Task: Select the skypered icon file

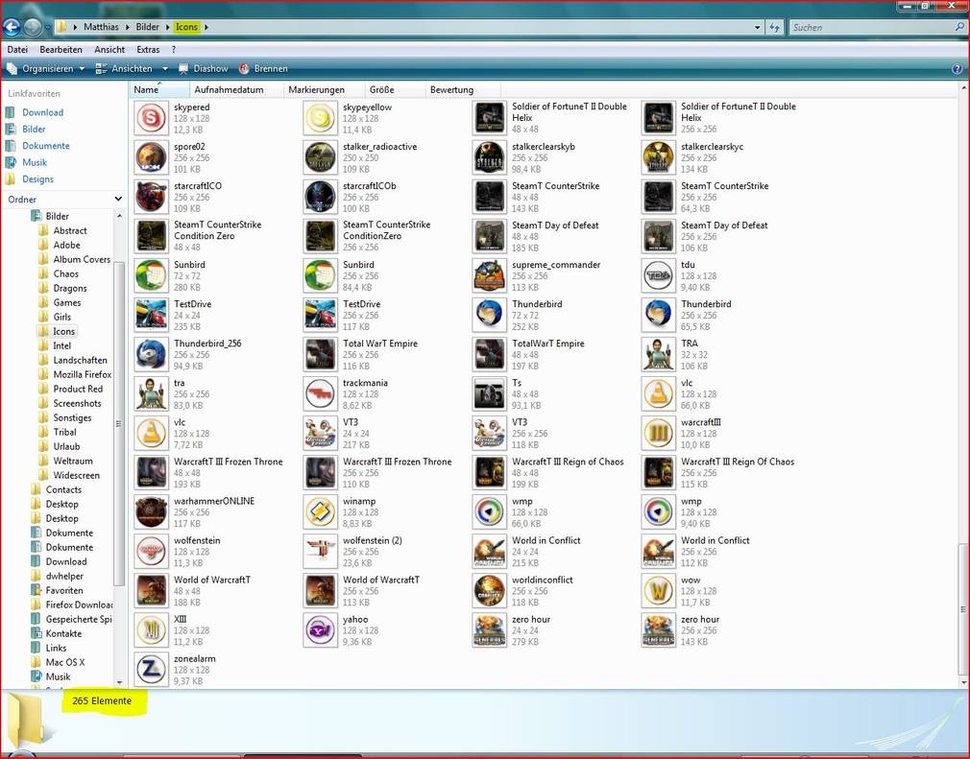Action: (152, 119)
